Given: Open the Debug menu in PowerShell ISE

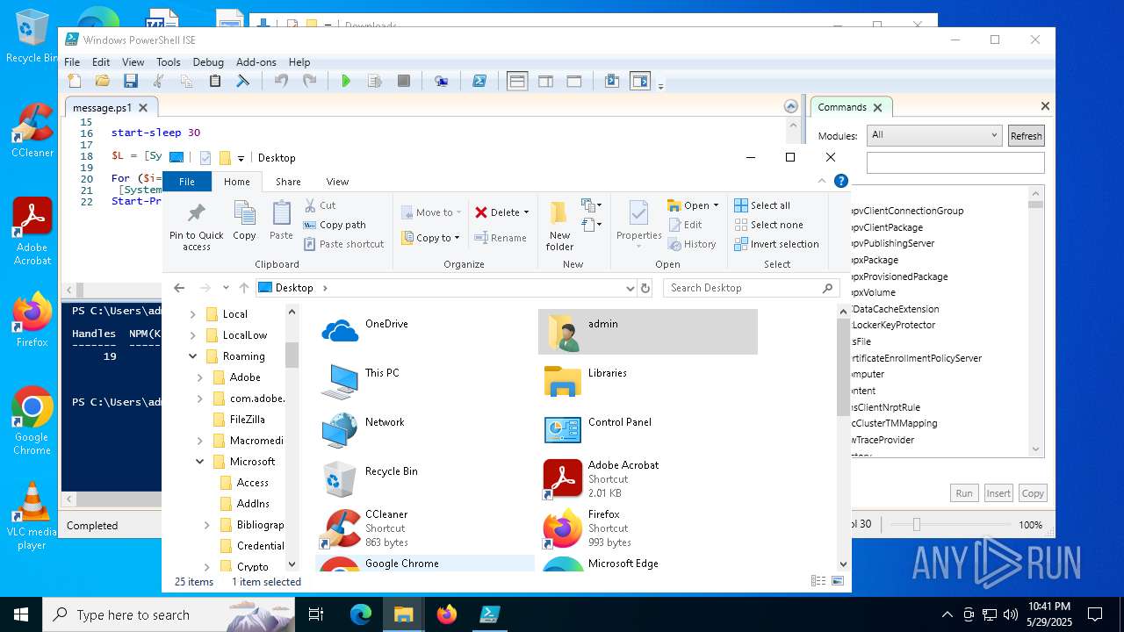Looking at the screenshot, I should (x=208, y=62).
